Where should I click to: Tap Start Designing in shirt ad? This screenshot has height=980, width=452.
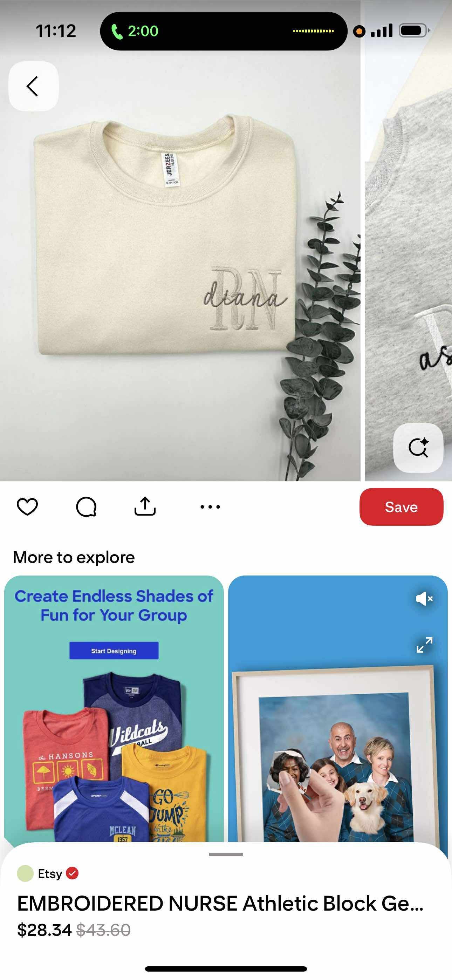pos(114,651)
